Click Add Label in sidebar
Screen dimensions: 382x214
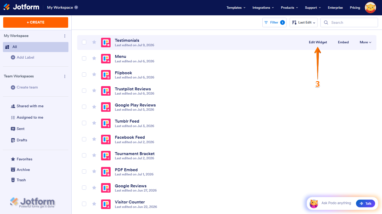pos(23,57)
